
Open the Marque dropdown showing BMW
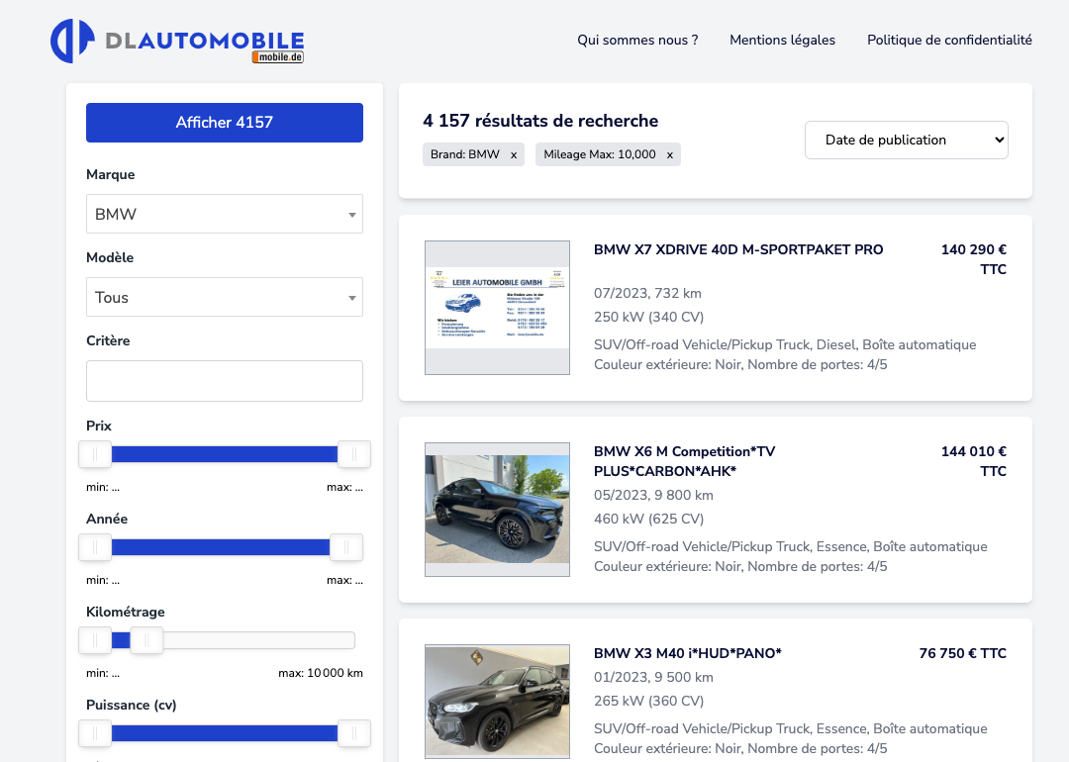point(225,214)
